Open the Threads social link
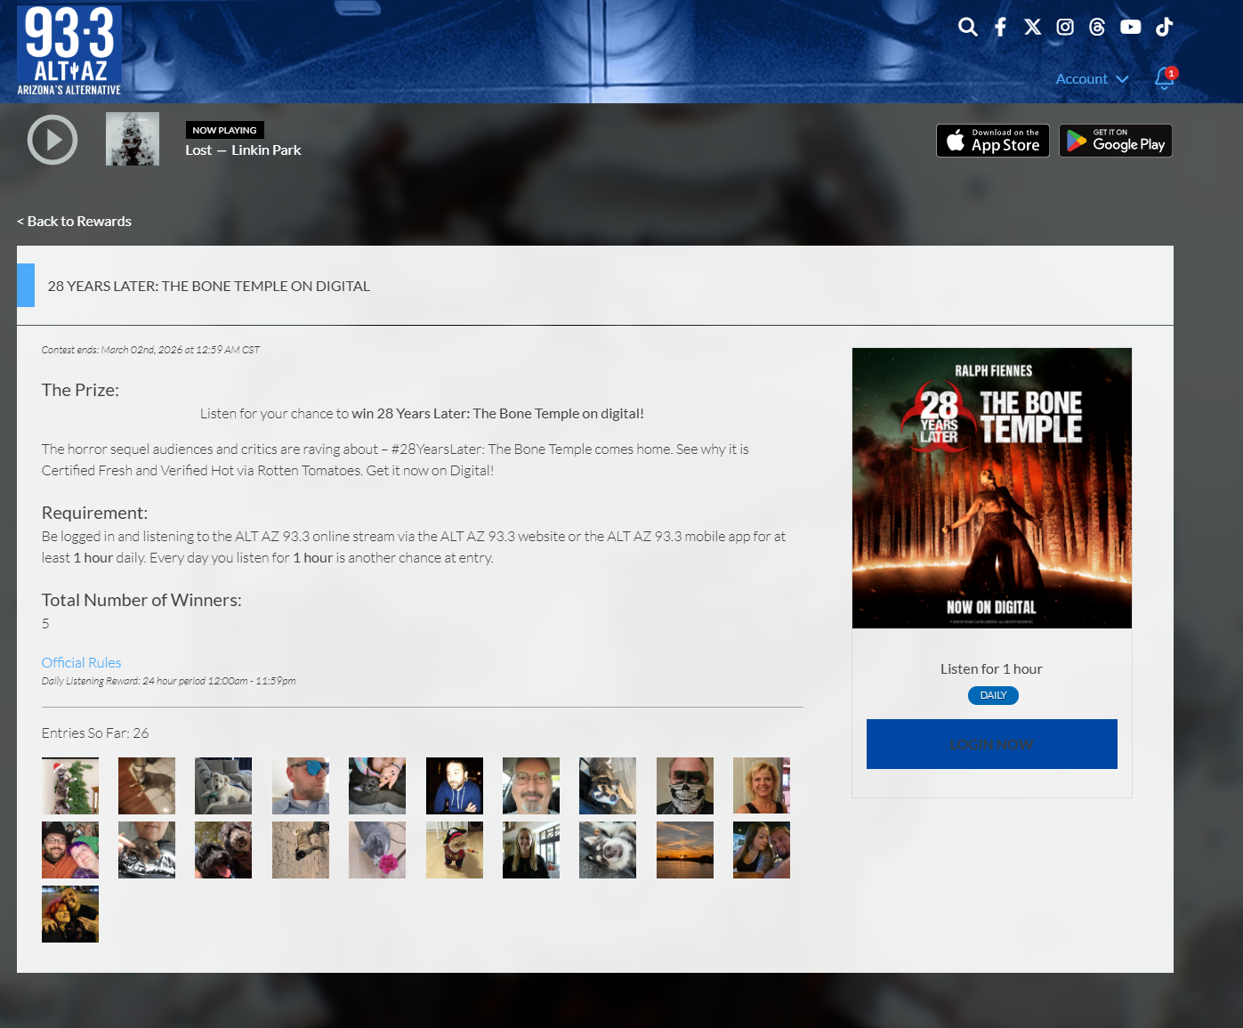This screenshot has width=1243, height=1028. click(x=1097, y=27)
